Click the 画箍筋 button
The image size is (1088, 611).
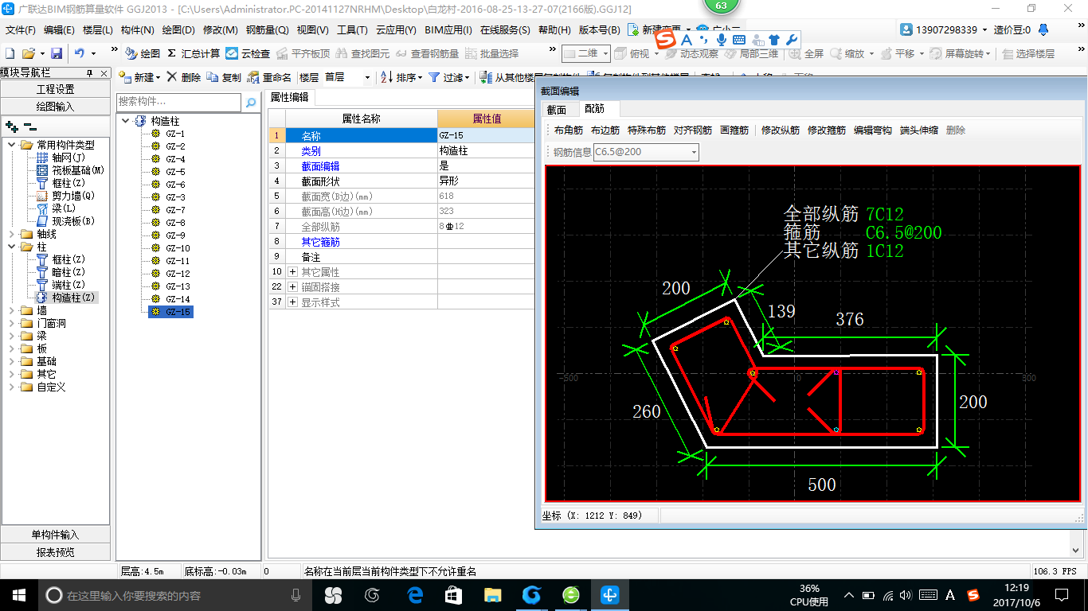(x=734, y=130)
